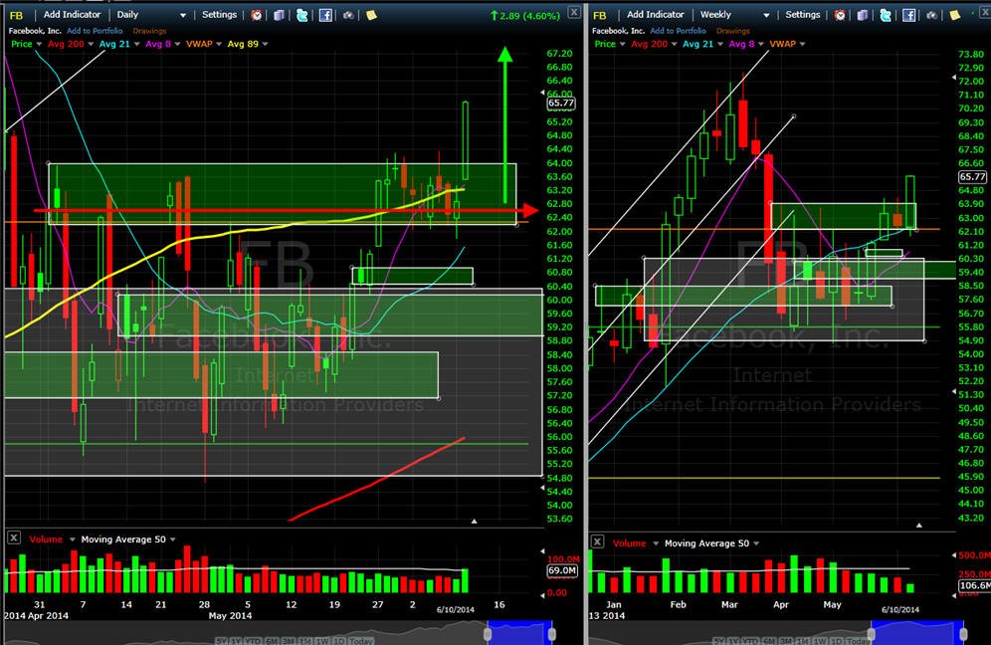Share Weekly chart via Facebook icon

[x=908, y=15]
